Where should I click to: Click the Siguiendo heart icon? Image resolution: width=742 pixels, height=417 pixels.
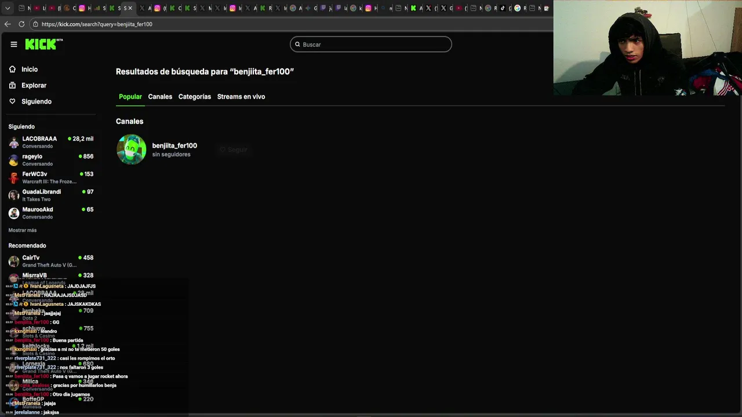(x=12, y=101)
